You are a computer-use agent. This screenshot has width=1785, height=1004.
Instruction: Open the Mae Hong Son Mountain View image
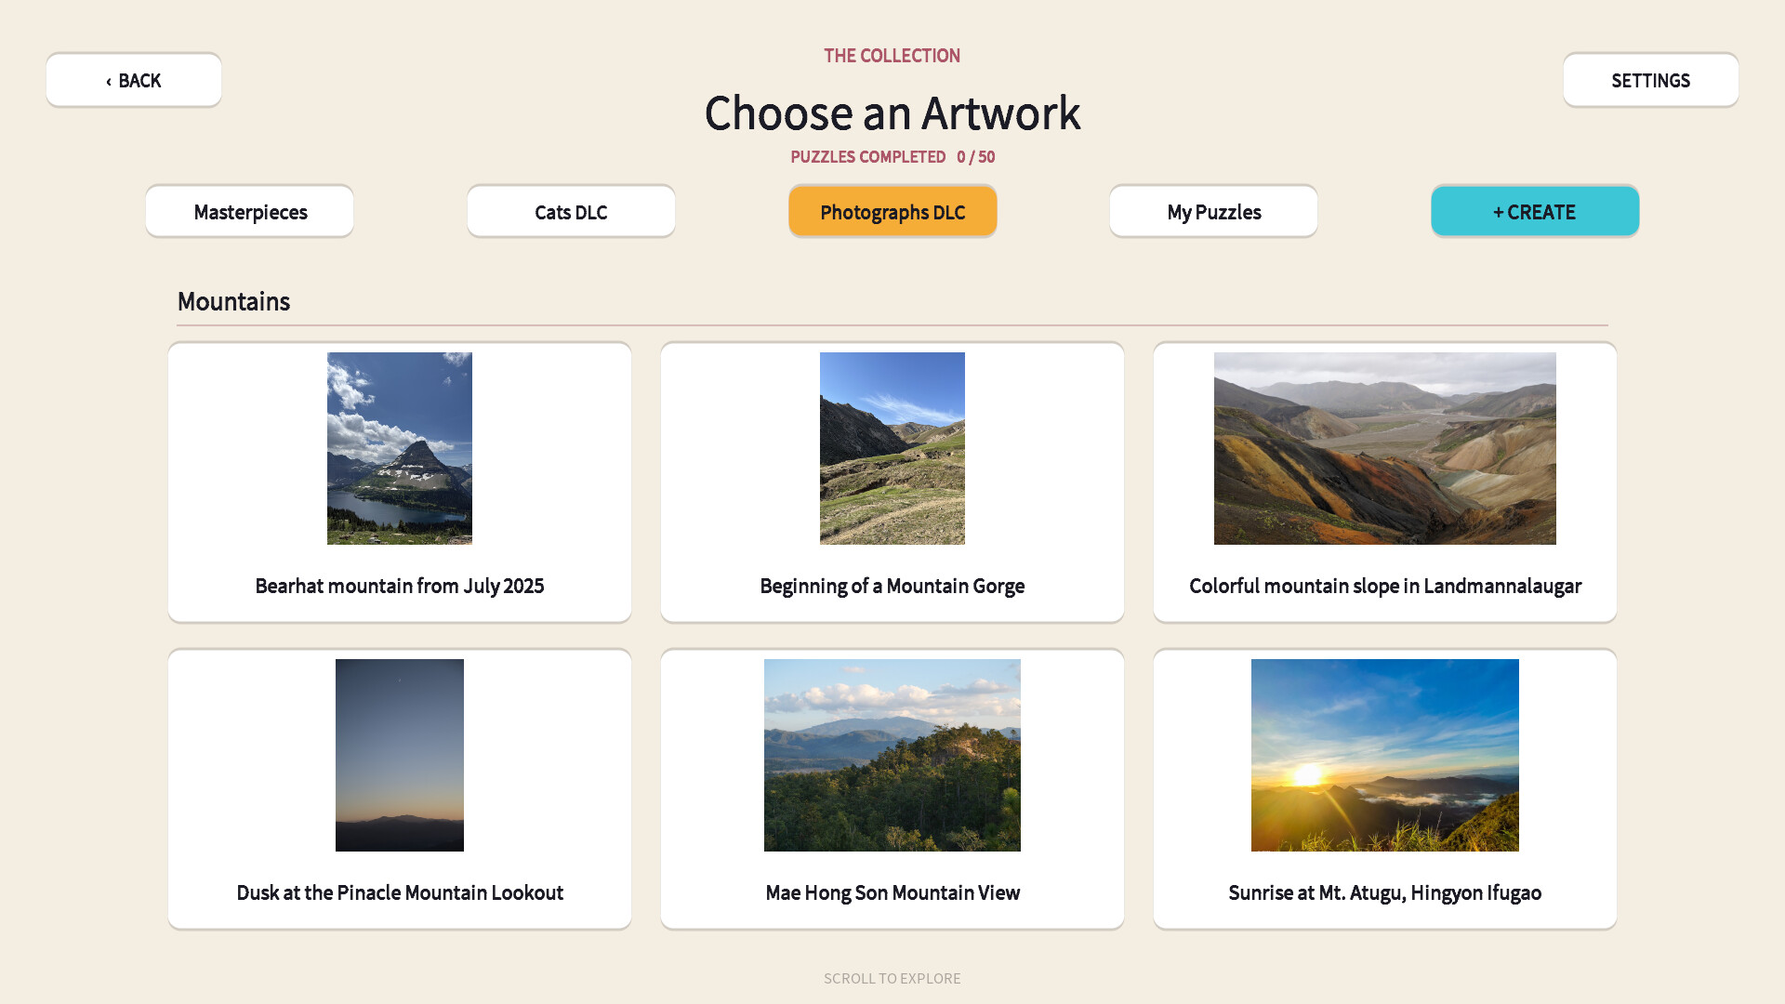[892, 755]
